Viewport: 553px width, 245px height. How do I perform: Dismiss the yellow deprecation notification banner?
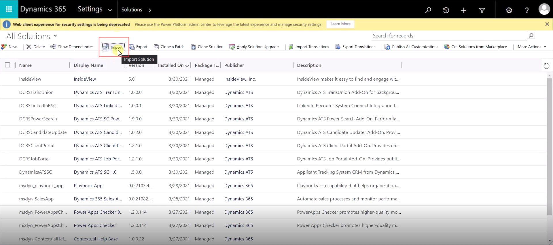[547, 24]
